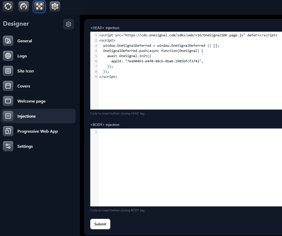282x236 pixels.
Task: Click the Settings sliders icon in sidebar
Action: point(8,146)
